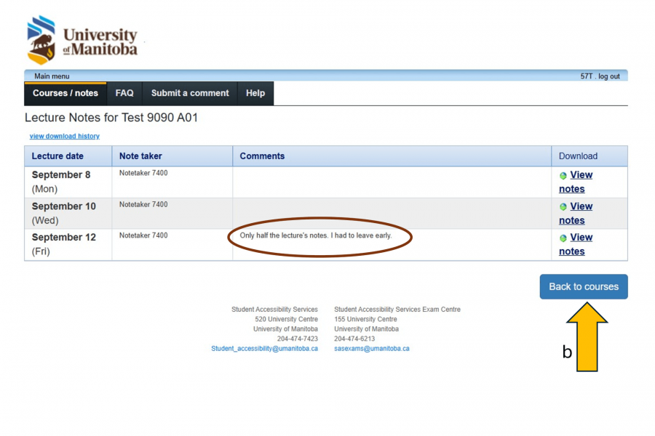Click the Note taker column header
The width and height of the screenshot is (655, 436).
pos(140,156)
